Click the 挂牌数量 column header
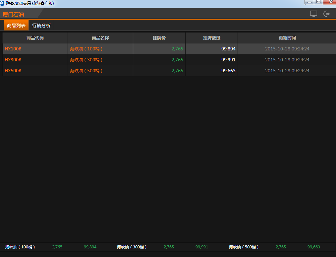This screenshot has width=336, height=257. [211, 38]
